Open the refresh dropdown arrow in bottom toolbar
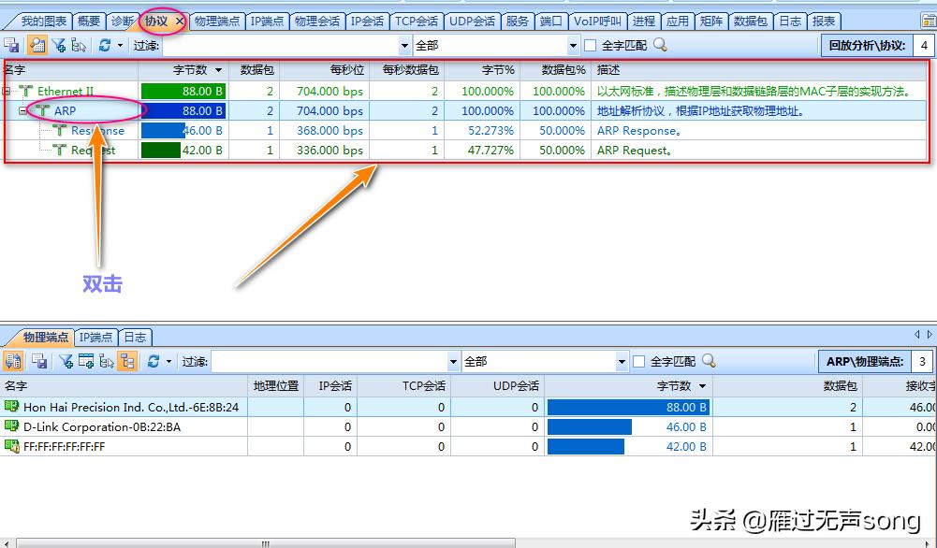937x548 pixels. (168, 361)
